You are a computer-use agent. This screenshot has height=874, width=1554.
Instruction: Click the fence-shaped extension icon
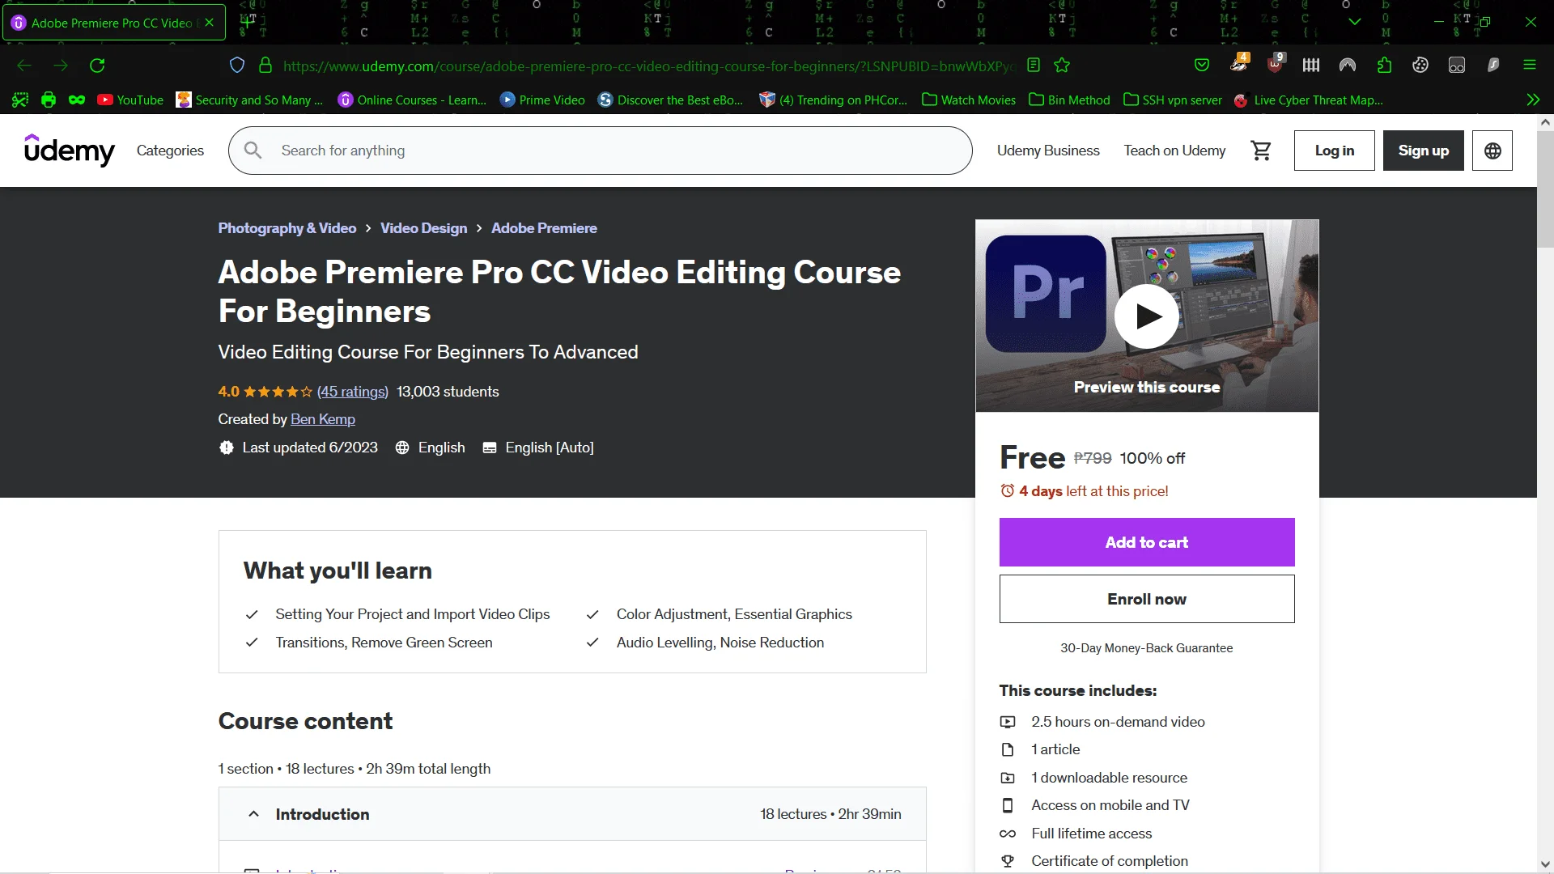tap(1311, 66)
